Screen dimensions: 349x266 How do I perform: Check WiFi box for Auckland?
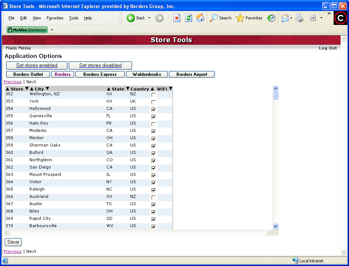[x=154, y=197]
